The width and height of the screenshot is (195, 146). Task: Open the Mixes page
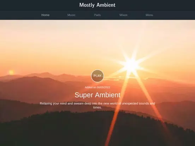pos(123,15)
